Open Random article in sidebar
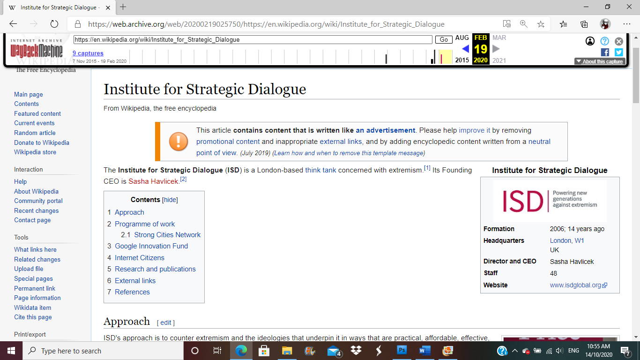This screenshot has width=640, height=360. click(x=35, y=133)
